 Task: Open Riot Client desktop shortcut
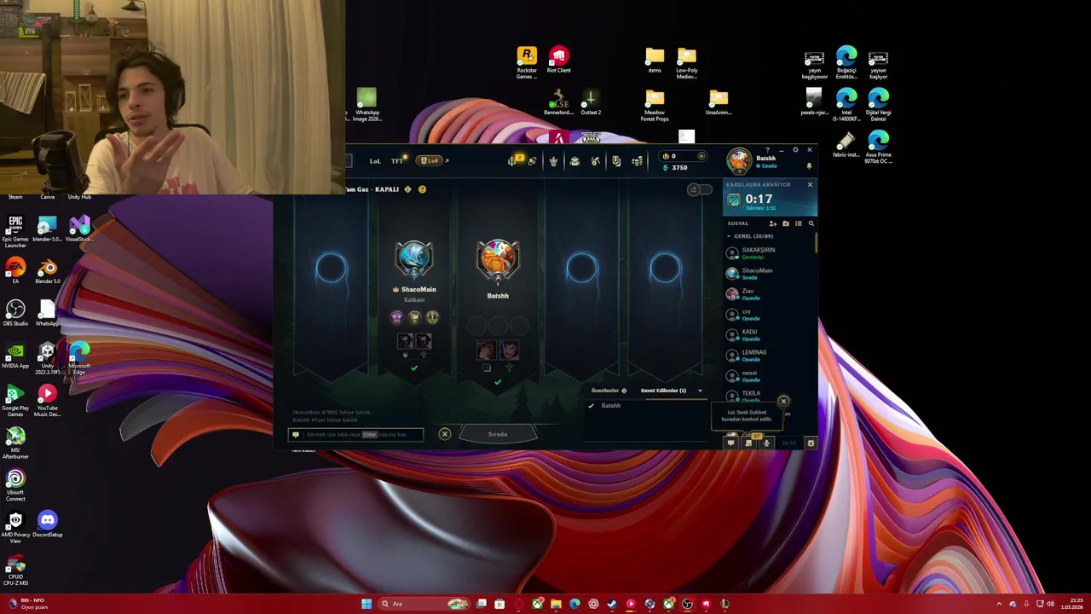(558, 61)
